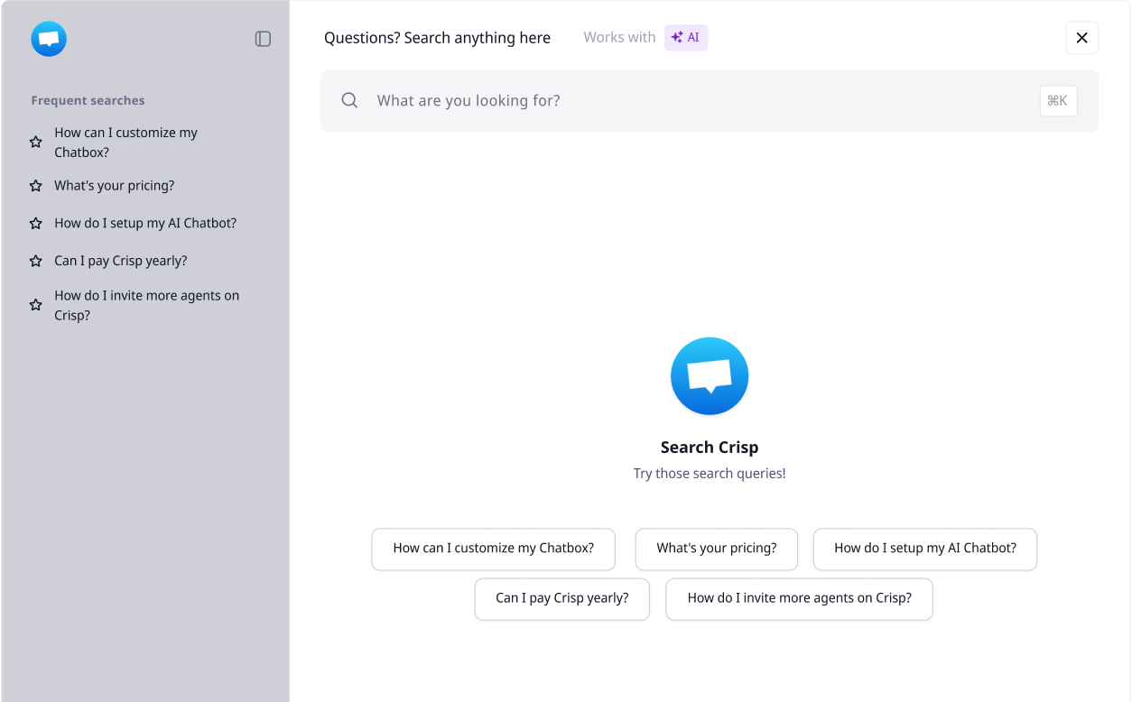The image size is (1132, 702).
Task: Open sidebar item 'How do I setup my AI Chatbot?'
Action: pos(145,223)
